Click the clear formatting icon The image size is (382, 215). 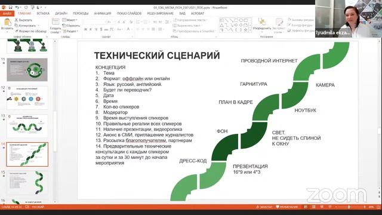pos(131,22)
